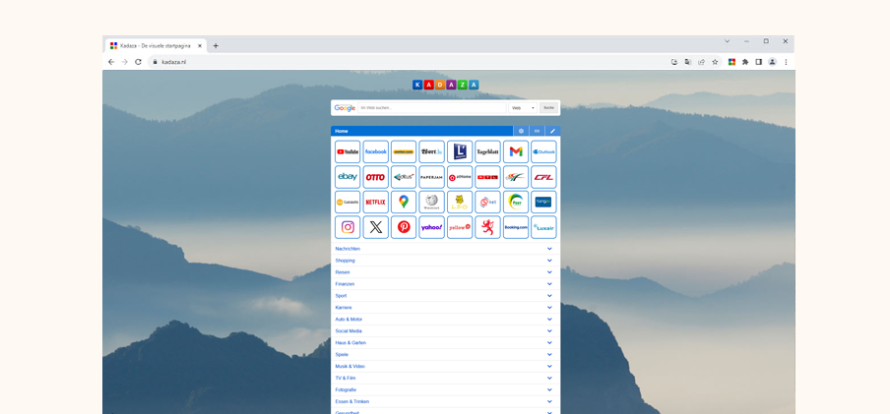Open the Fotografie category
This screenshot has height=414, width=890.
coord(446,389)
